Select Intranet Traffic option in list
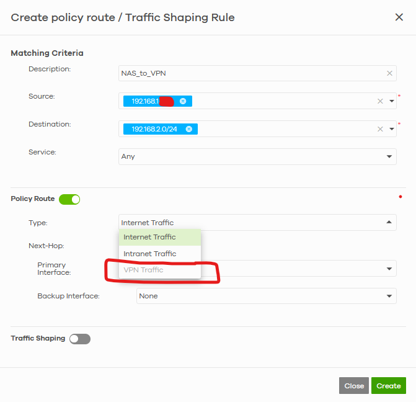This screenshot has height=402, width=416. pos(160,254)
